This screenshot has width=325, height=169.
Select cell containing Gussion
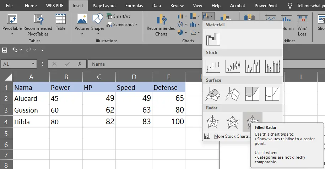31,110
